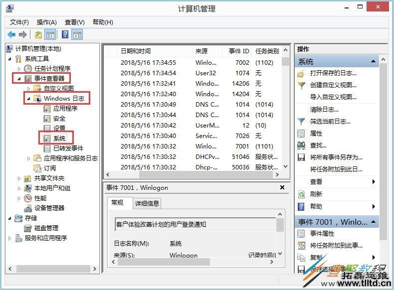The width and height of the screenshot is (394, 290).
Task: Expand the 应用程序和服务日志 node
Action: [x=28, y=158]
